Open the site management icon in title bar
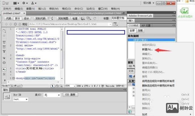195x116 pixels. point(33,3)
